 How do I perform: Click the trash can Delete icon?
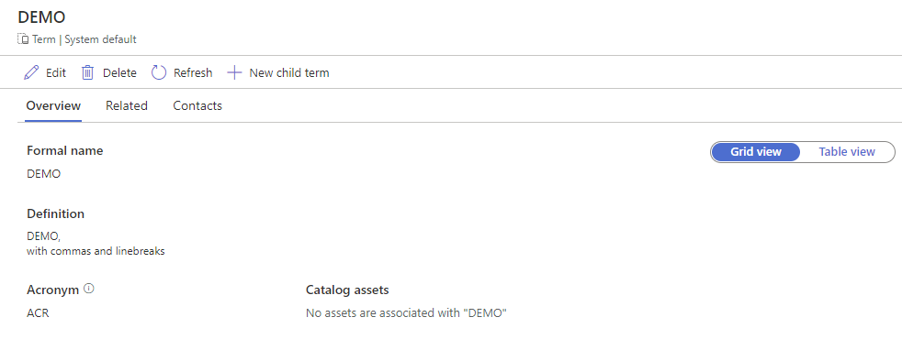point(87,73)
